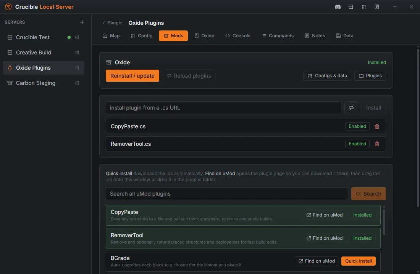Open the Oxide tab
420x274 pixels.
click(x=204, y=36)
